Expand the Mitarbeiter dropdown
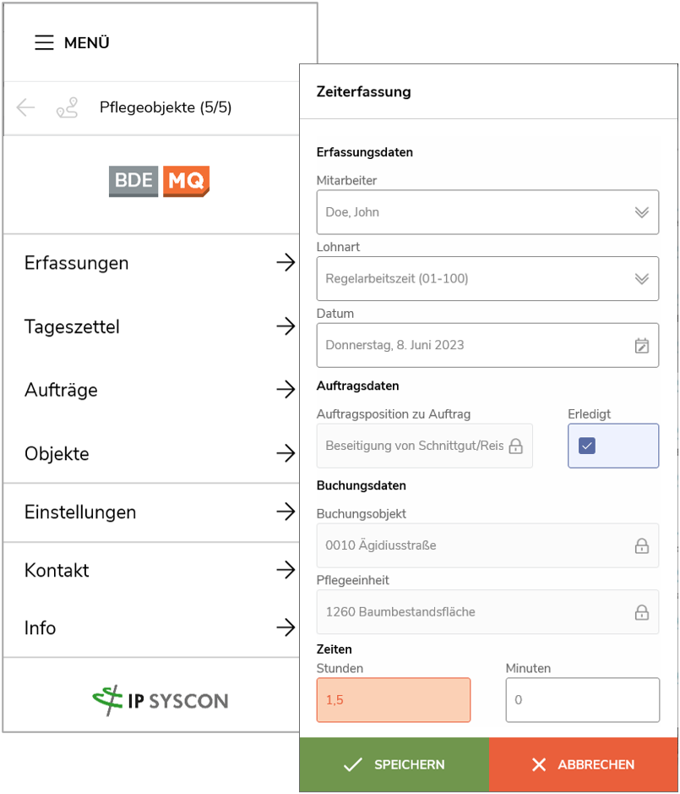 (x=642, y=212)
